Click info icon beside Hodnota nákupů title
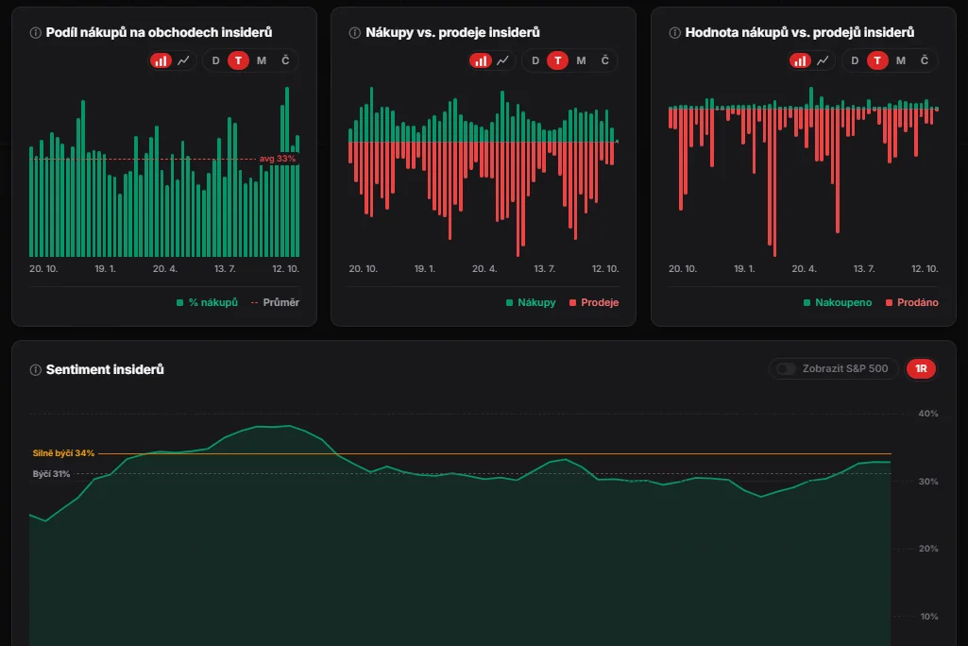The height and width of the screenshot is (646, 968). click(x=674, y=33)
